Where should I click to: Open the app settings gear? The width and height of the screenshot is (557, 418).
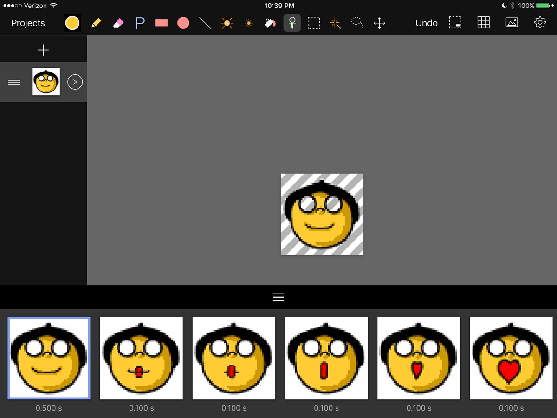tap(539, 22)
